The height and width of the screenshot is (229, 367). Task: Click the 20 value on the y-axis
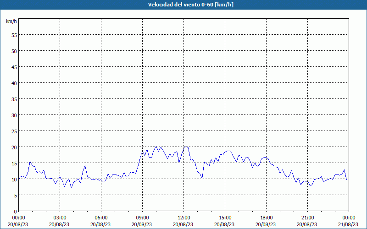tap(14, 147)
